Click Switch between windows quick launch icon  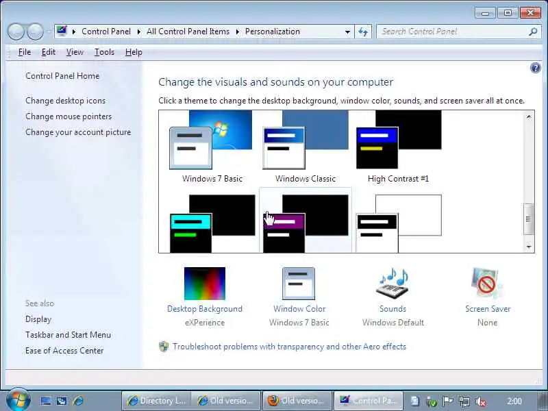click(62, 401)
